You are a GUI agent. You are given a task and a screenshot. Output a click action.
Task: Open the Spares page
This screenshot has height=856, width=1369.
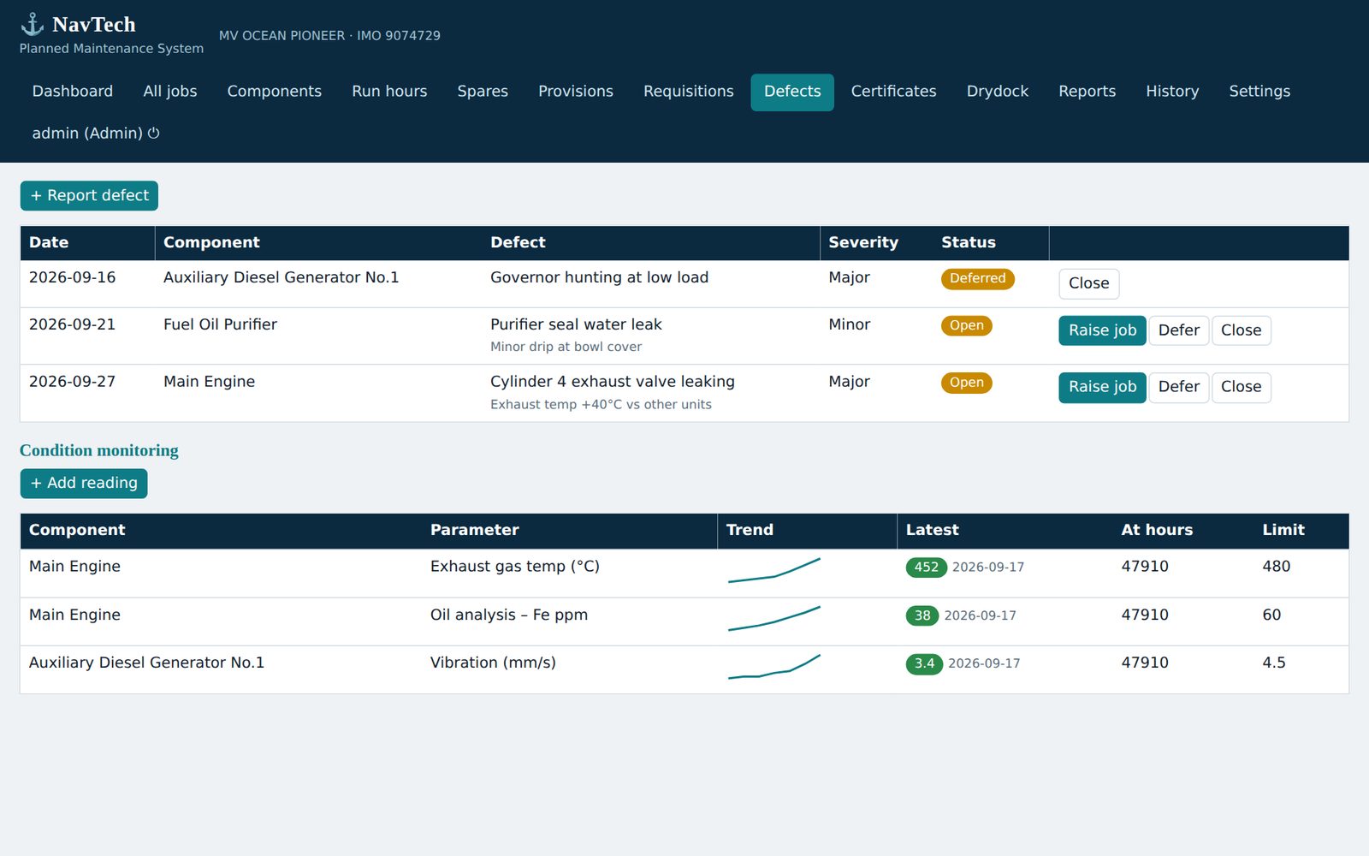[483, 92]
